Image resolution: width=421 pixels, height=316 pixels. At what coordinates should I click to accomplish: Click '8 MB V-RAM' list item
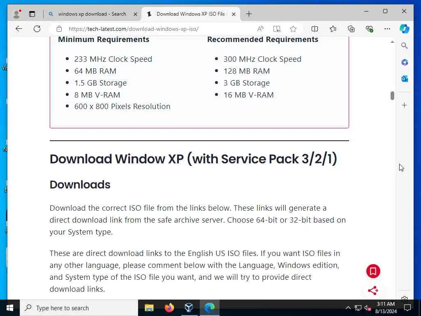(97, 95)
